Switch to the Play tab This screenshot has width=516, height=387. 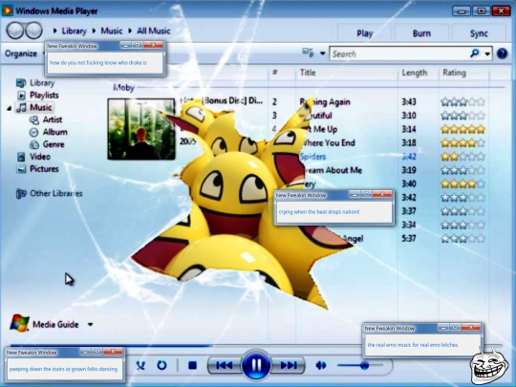pyautogui.click(x=365, y=33)
